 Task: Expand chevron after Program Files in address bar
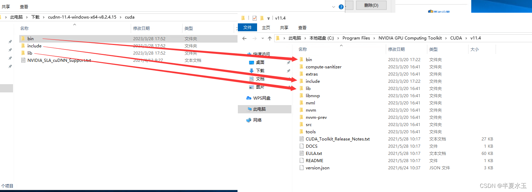click(374, 38)
